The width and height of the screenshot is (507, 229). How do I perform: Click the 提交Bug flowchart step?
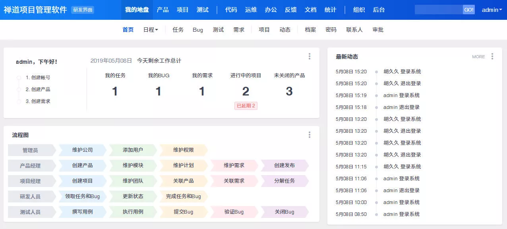coord(183,212)
